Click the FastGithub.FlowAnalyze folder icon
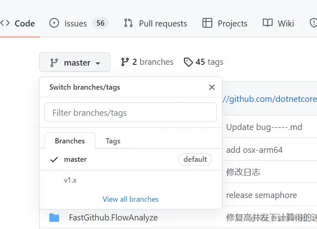This screenshot has height=229, width=317. click(x=54, y=218)
